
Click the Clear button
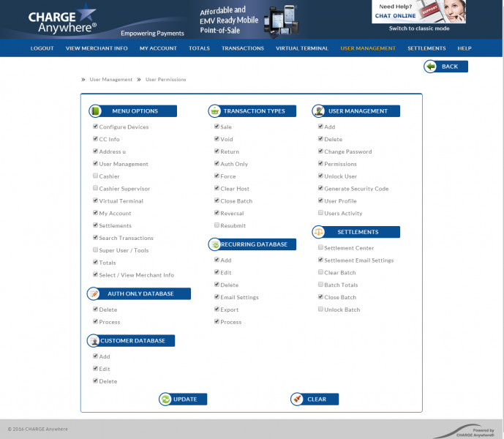(315, 399)
